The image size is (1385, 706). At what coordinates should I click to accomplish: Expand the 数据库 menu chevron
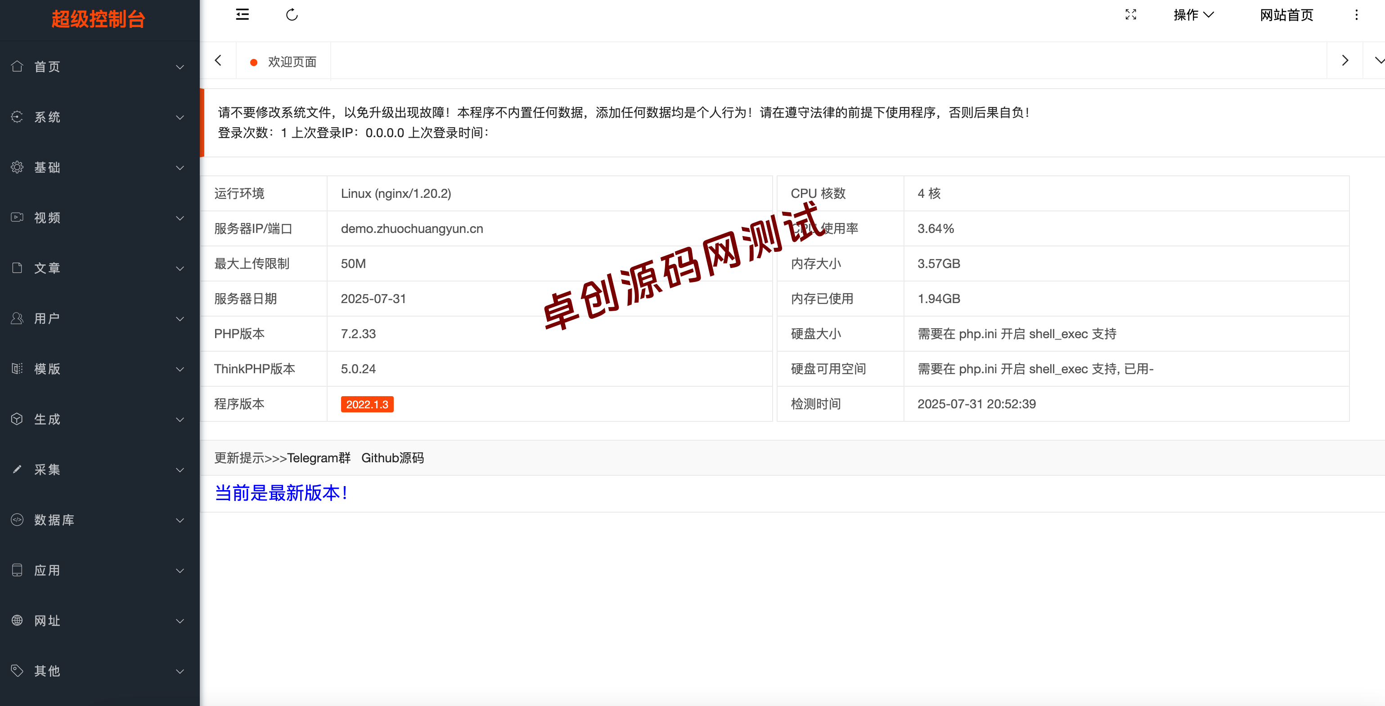[x=180, y=521]
